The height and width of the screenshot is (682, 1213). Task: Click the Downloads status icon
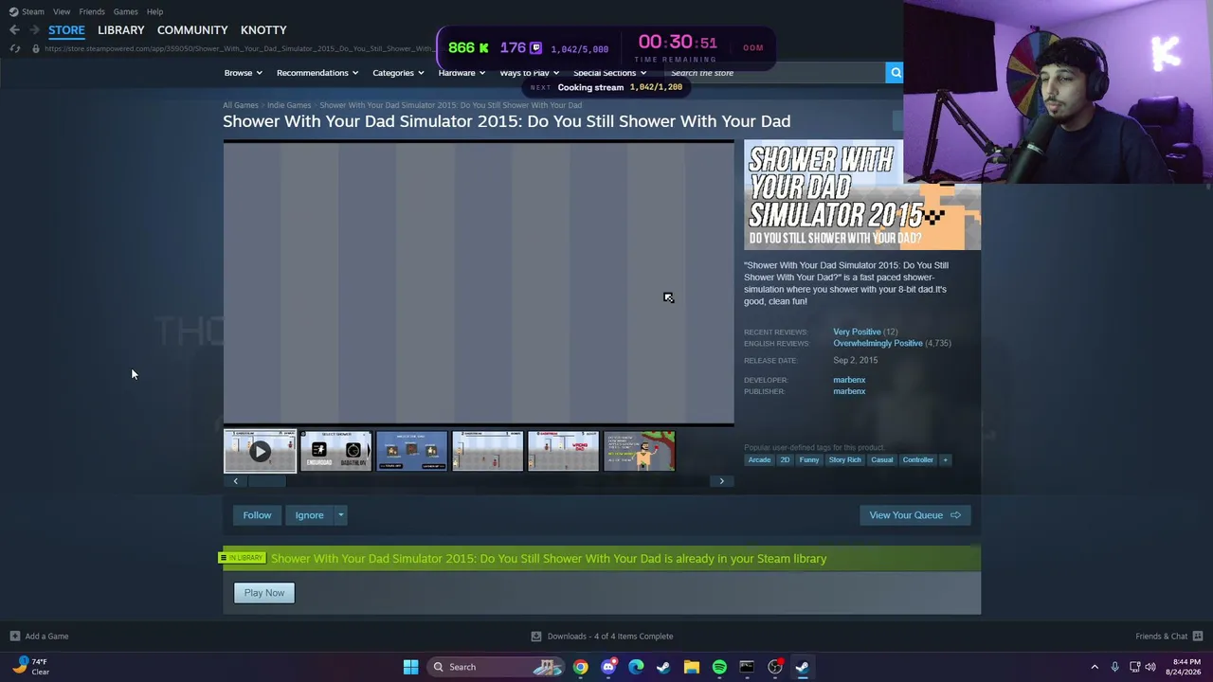click(x=536, y=637)
